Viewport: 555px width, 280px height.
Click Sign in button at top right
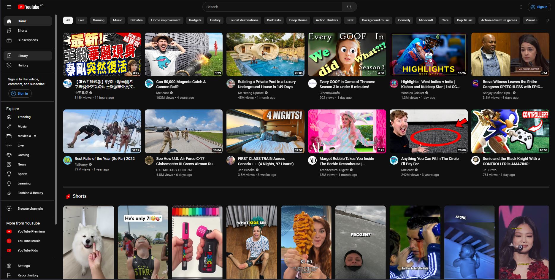(539, 7)
